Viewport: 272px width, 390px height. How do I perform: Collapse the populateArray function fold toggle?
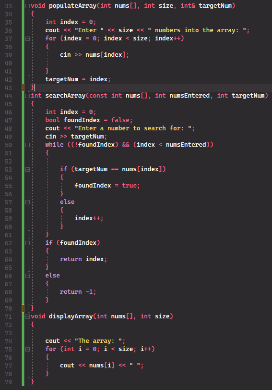pos(27,6)
